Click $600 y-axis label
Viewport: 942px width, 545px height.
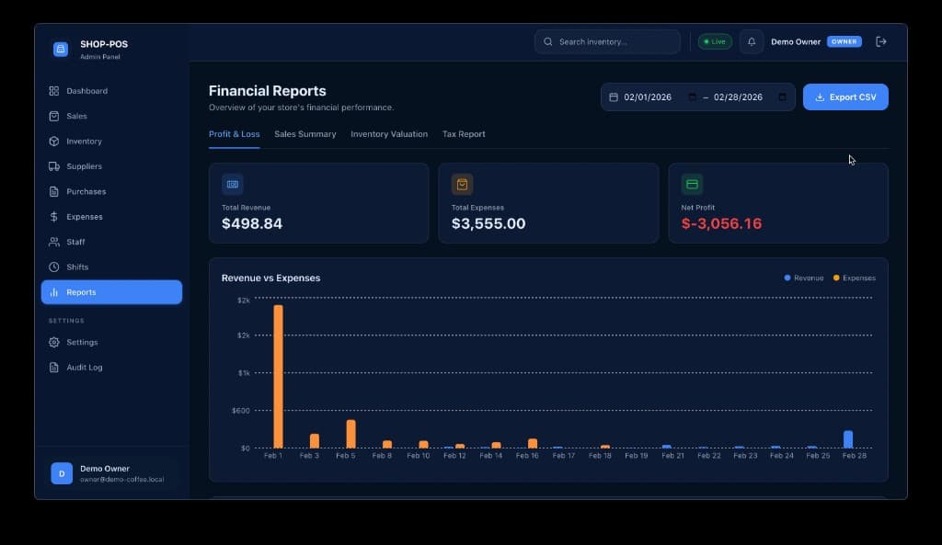click(240, 411)
